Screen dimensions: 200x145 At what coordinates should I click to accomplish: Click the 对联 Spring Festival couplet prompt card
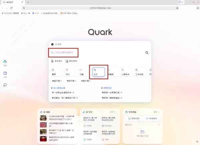pos(109,136)
